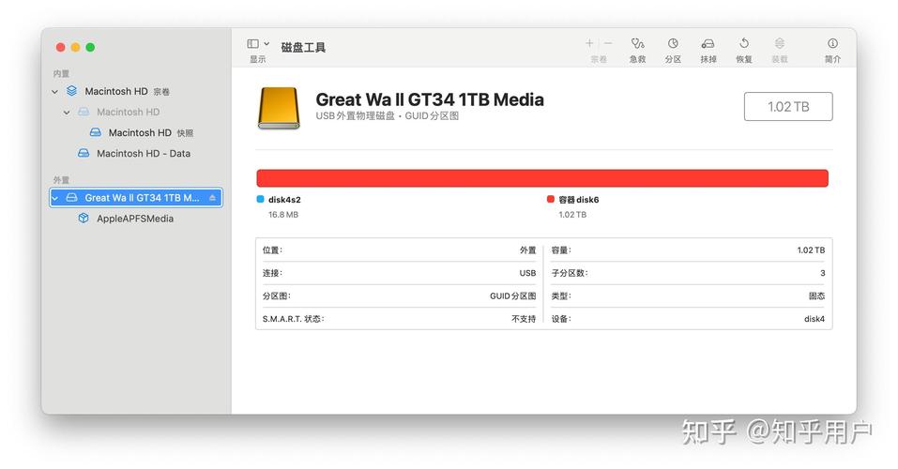Click the disk title Great Wall GT34 1TB Media
The image size is (898, 469).
tap(430, 99)
